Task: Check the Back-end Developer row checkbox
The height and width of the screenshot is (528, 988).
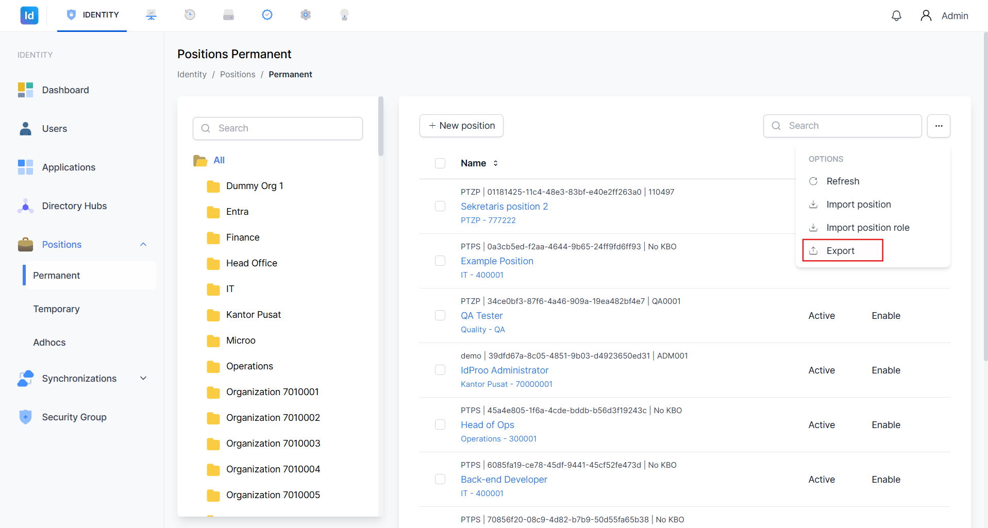Action: pyautogui.click(x=440, y=479)
